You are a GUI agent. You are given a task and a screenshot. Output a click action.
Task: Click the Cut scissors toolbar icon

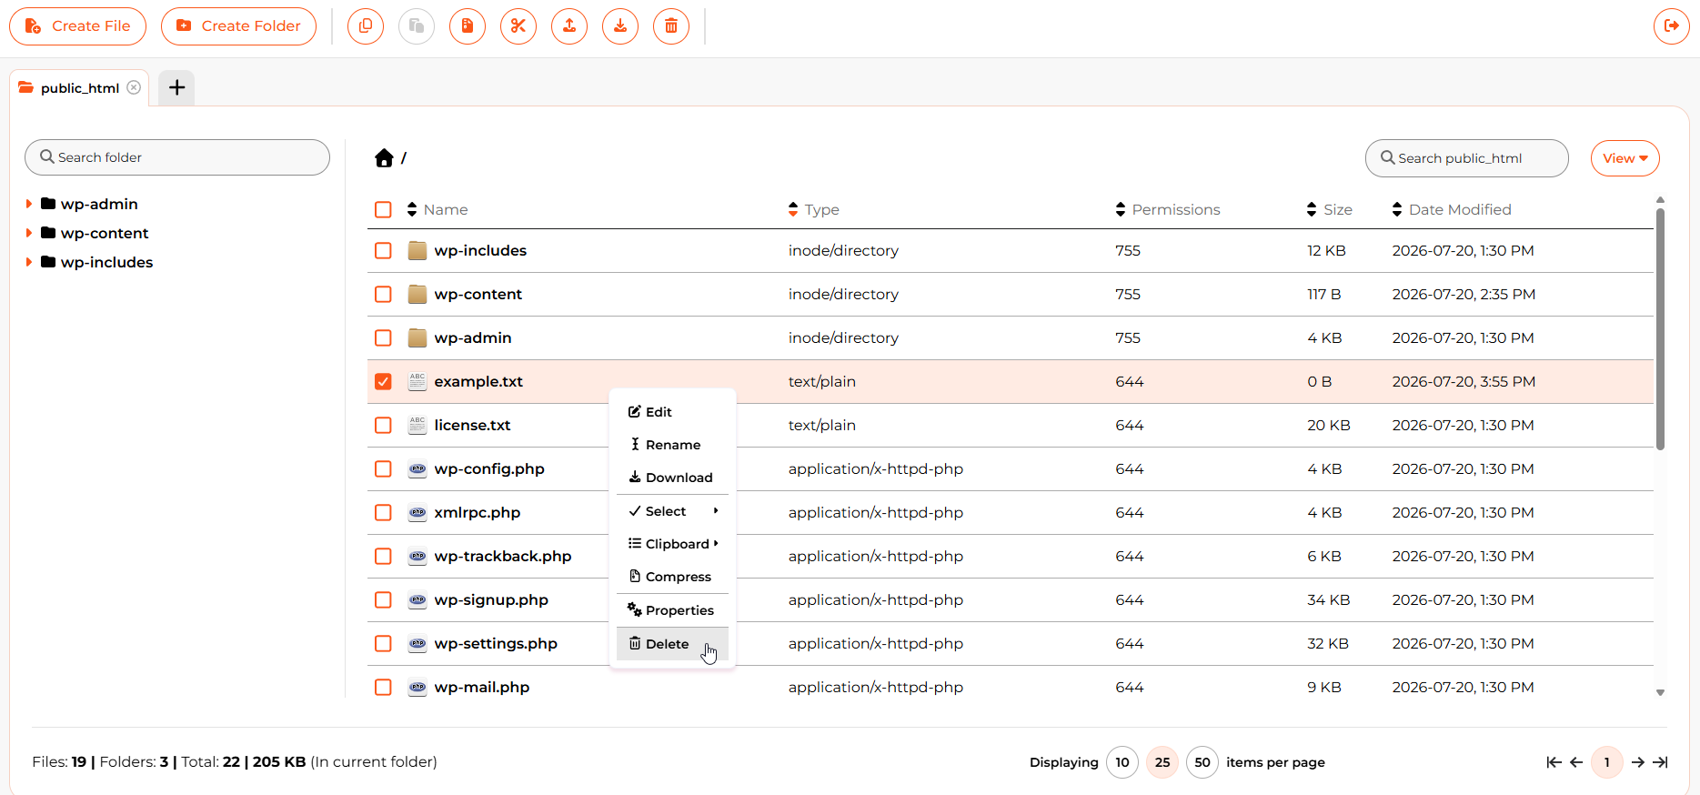(518, 25)
